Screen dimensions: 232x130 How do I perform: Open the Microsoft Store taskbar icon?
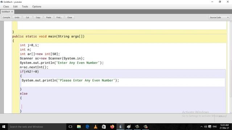pyautogui.click(x=104, y=127)
